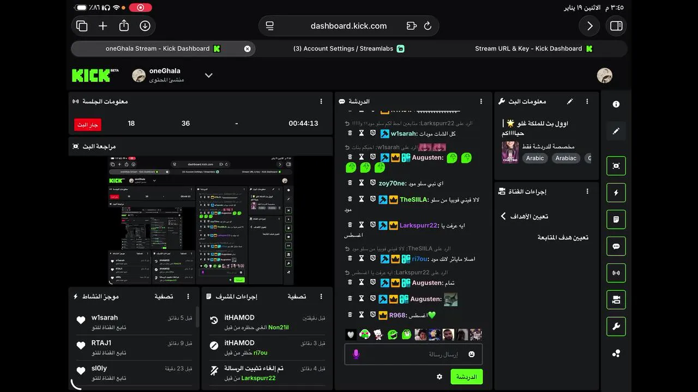
Task: Go forward with the browser arrow
Action: (x=589, y=26)
